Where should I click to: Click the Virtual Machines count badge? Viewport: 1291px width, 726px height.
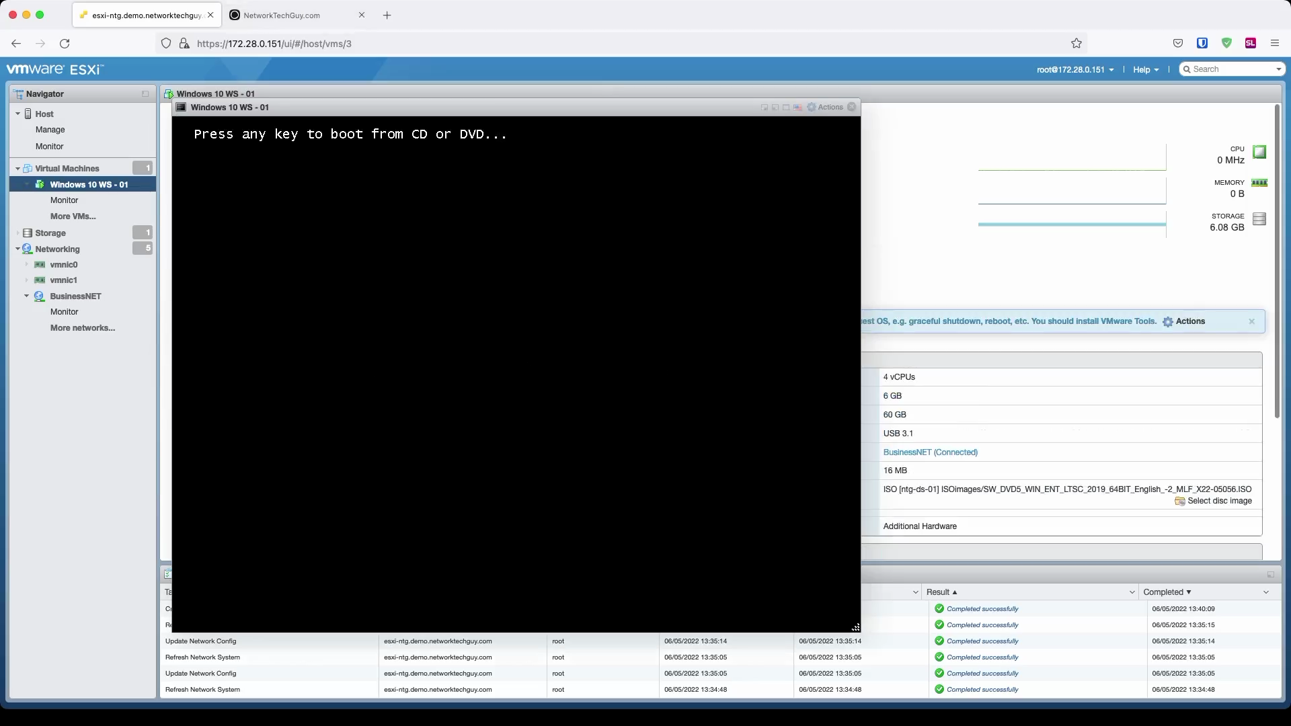click(143, 168)
